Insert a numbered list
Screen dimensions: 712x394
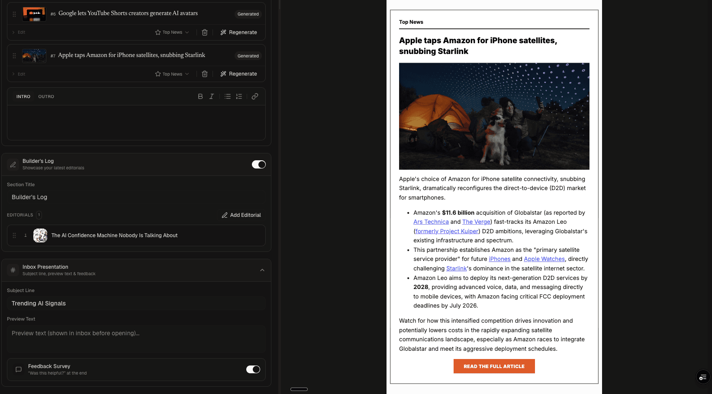click(x=239, y=96)
